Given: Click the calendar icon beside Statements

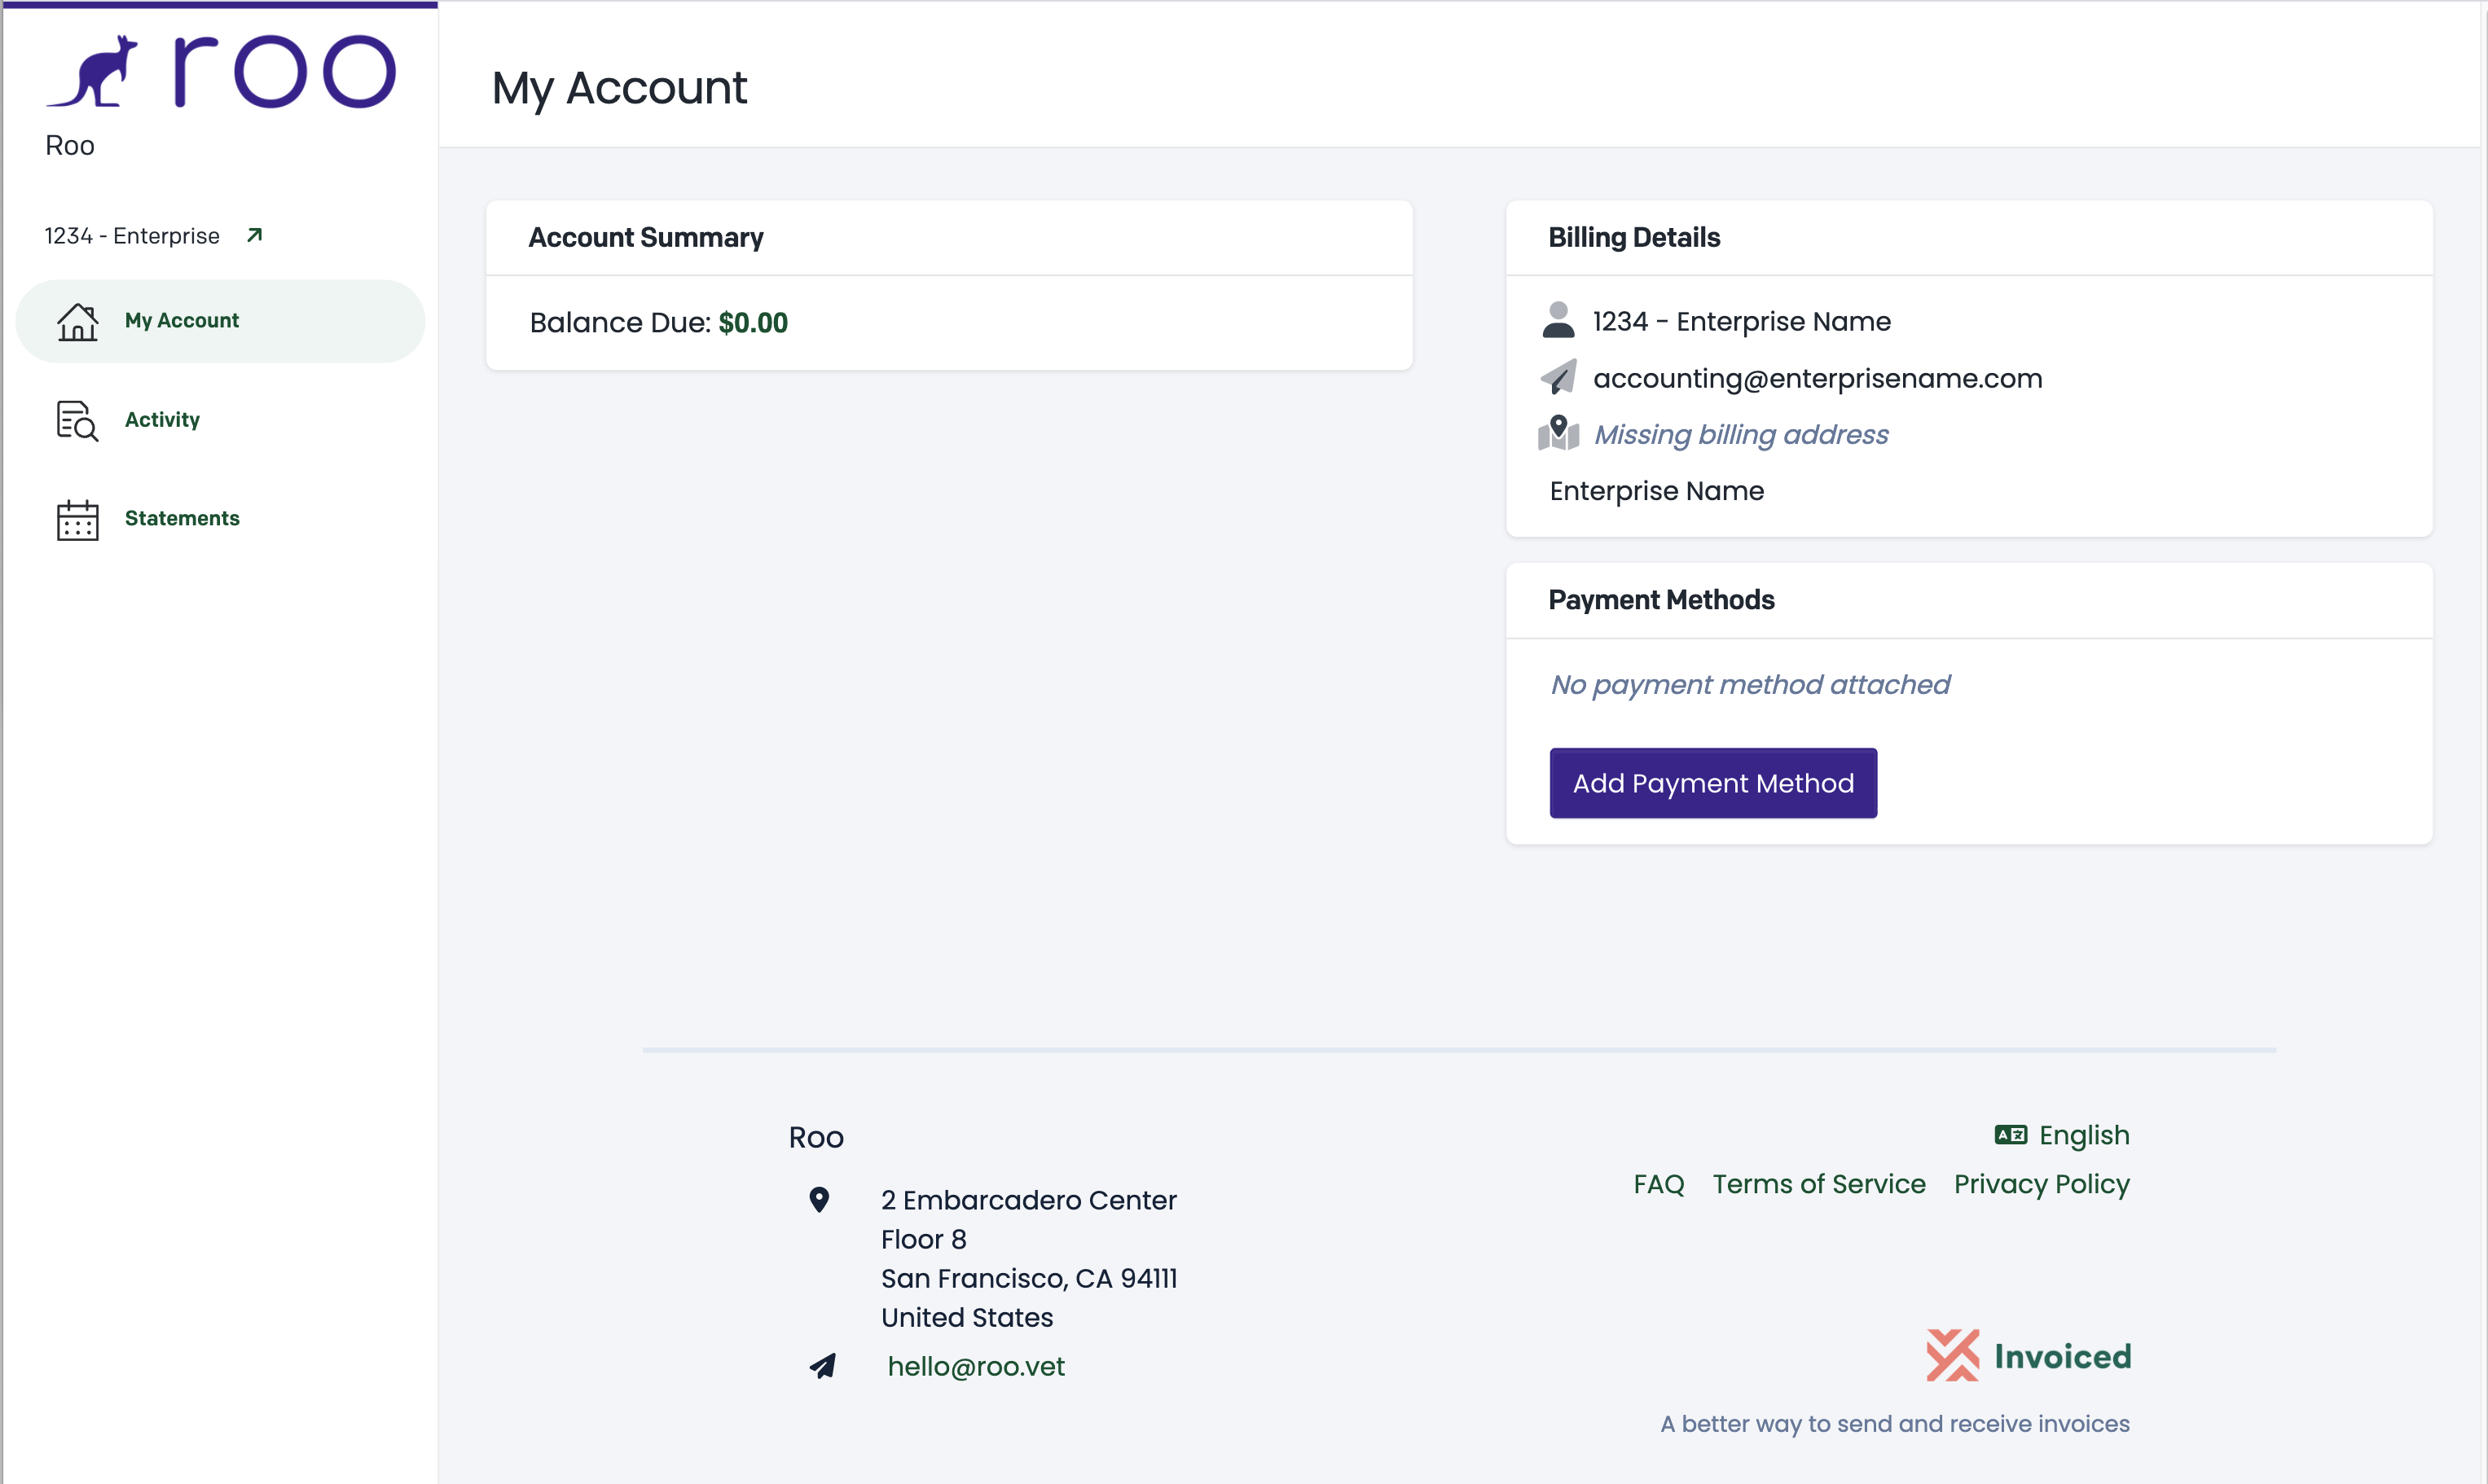Looking at the screenshot, I should (x=77, y=519).
